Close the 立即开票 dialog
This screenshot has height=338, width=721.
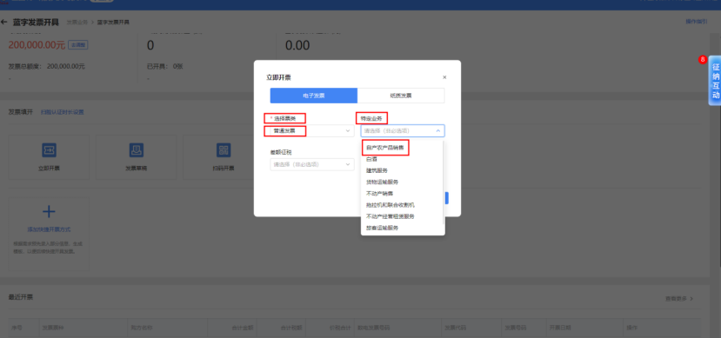click(444, 77)
